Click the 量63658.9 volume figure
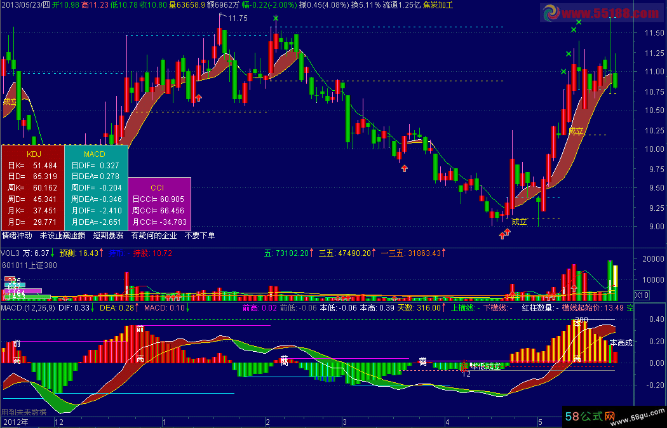 click(x=187, y=5)
